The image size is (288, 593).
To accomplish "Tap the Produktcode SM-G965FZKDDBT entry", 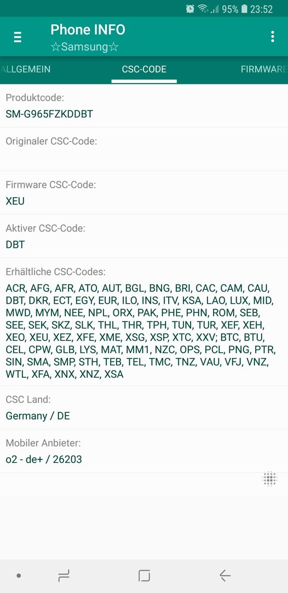I will (x=144, y=106).
